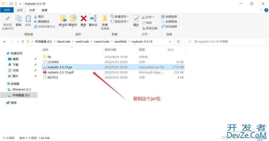Switch to the Home (主页) tab
Viewport: 269px width, 141px height.
[x=20, y=10]
